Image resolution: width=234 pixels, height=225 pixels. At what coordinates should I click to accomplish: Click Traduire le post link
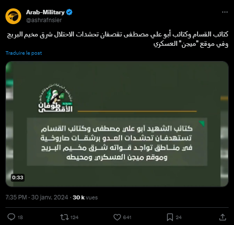[x=24, y=53]
